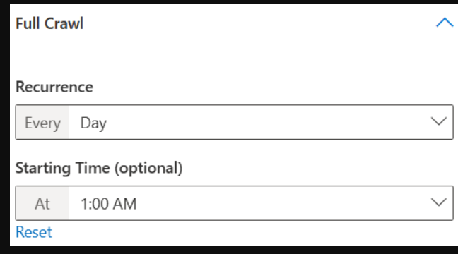Focus the Recurrence combo box
Viewport: 458px width, 254px height.
click(x=234, y=122)
